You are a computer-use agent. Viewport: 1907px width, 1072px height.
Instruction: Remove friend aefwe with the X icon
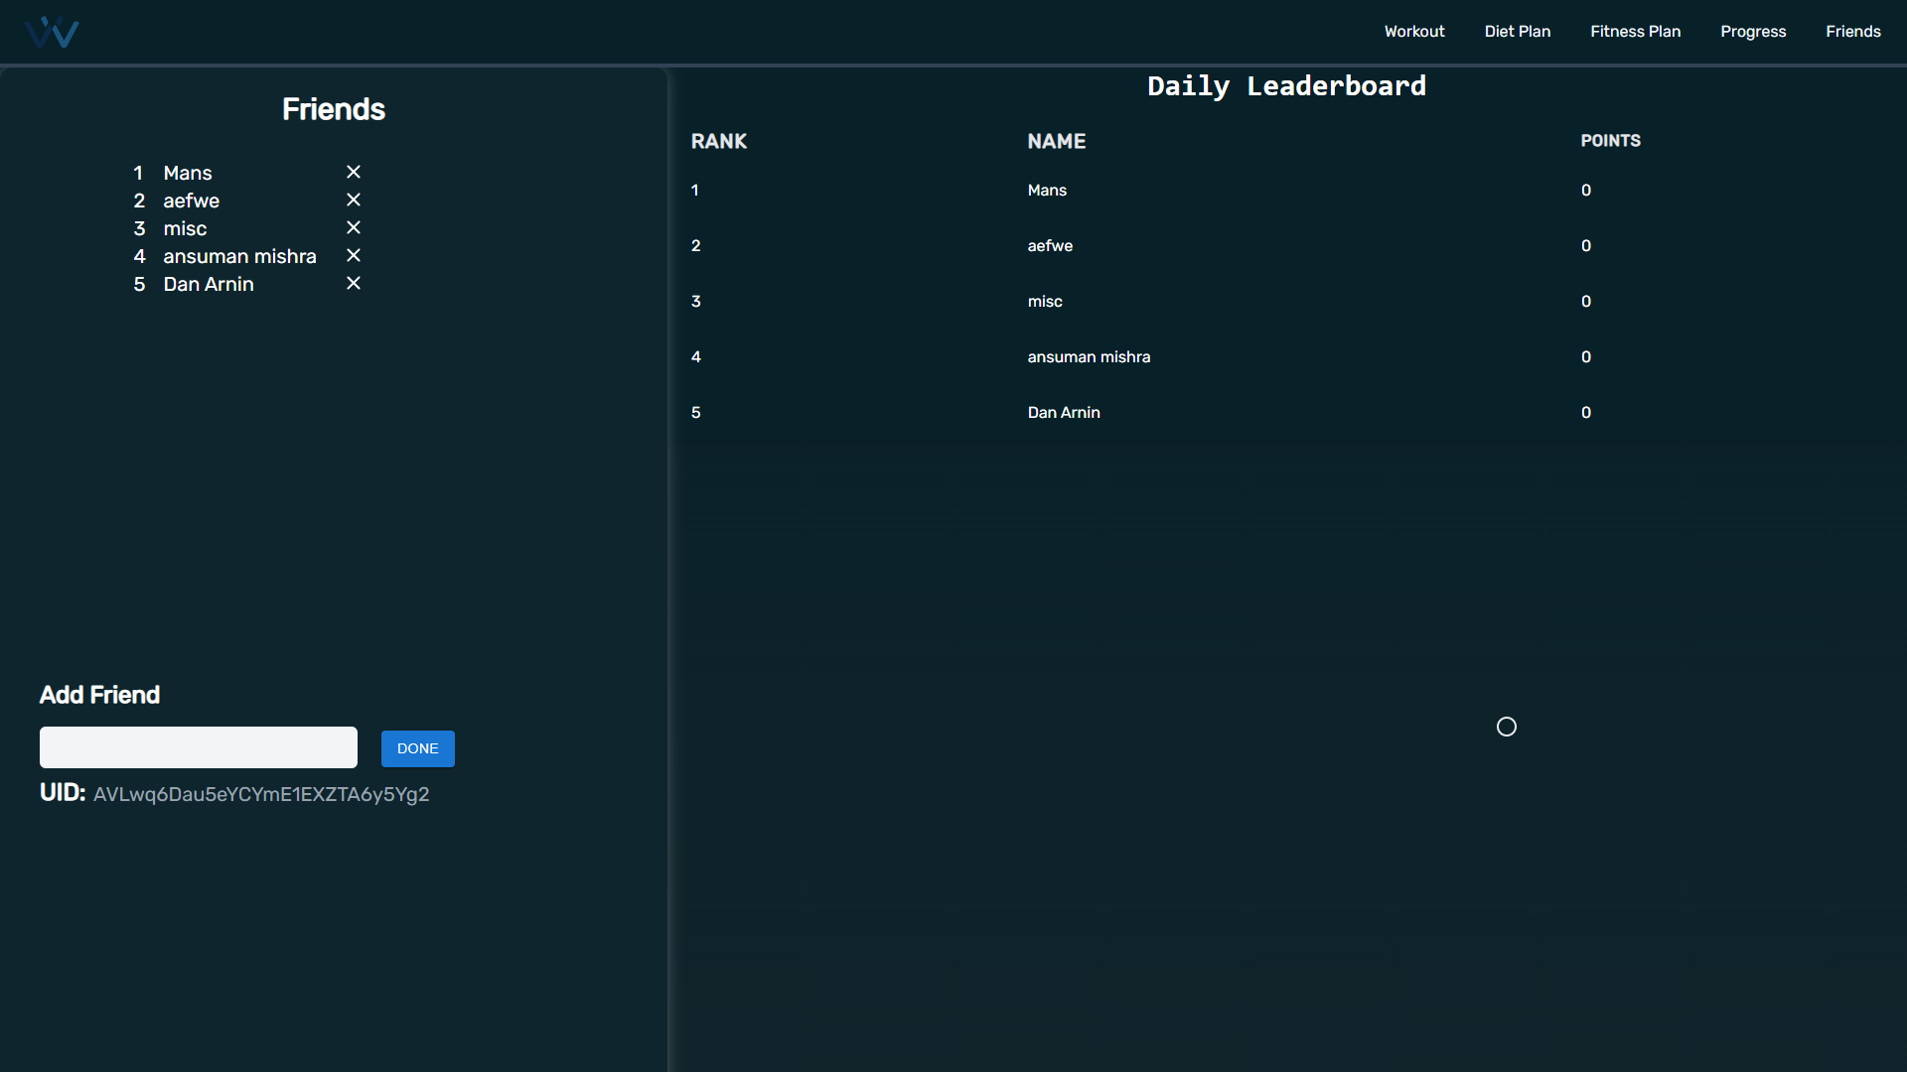[x=353, y=201]
